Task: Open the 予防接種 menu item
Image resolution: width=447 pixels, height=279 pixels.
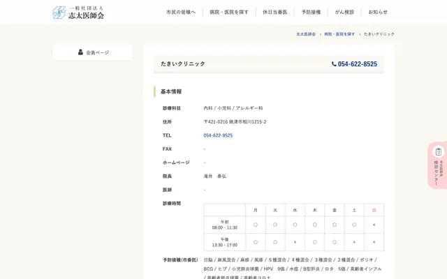Action: pyautogui.click(x=311, y=13)
